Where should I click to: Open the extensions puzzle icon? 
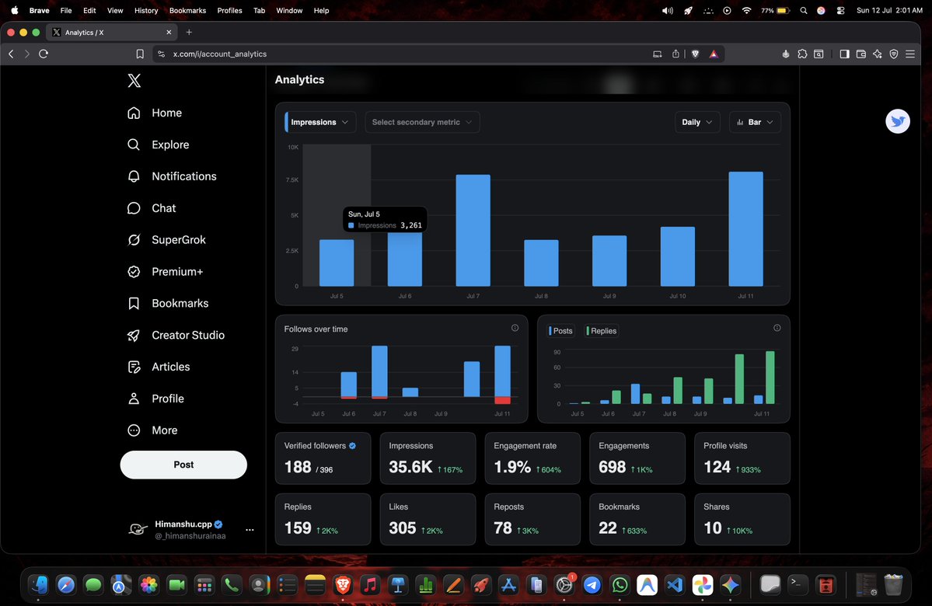(802, 54)
